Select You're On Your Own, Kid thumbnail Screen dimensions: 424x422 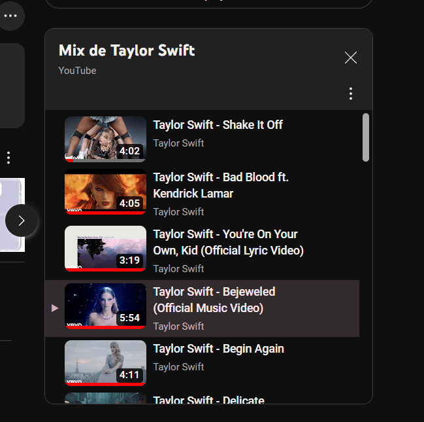coord(105,249)
